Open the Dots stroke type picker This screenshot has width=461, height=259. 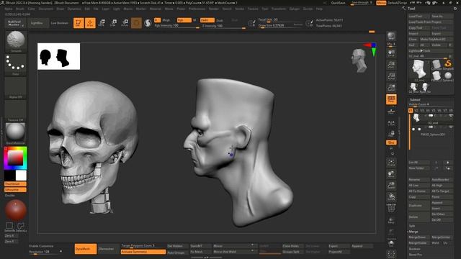[x=16, y=64]
